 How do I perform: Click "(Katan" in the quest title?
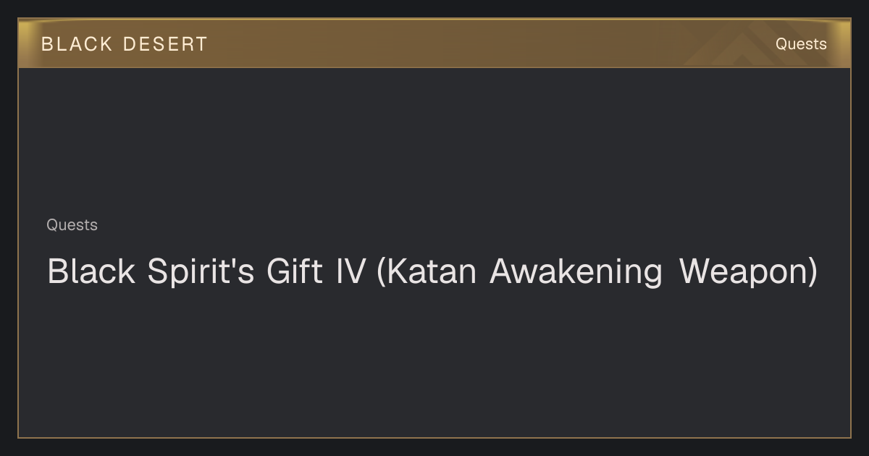427,271
